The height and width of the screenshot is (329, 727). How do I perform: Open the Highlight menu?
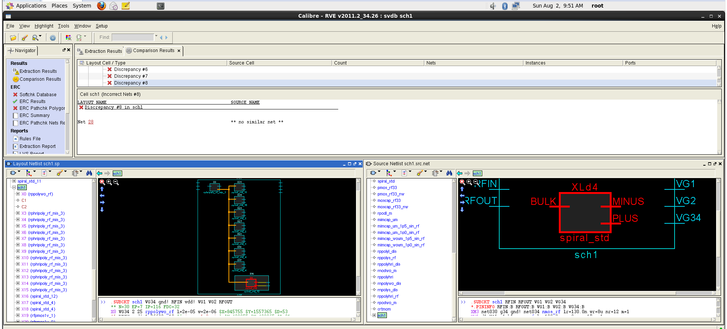(44, 26)
